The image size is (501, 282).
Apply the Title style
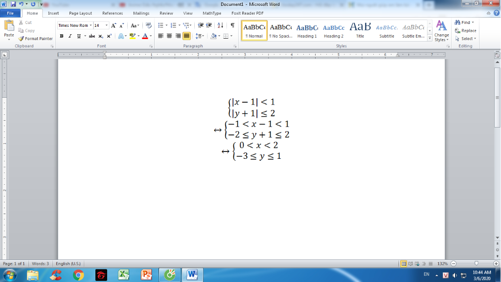click(x=360, y=31)
